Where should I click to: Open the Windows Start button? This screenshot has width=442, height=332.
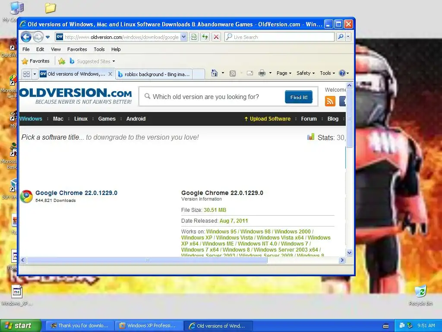[x=21, y=326]
